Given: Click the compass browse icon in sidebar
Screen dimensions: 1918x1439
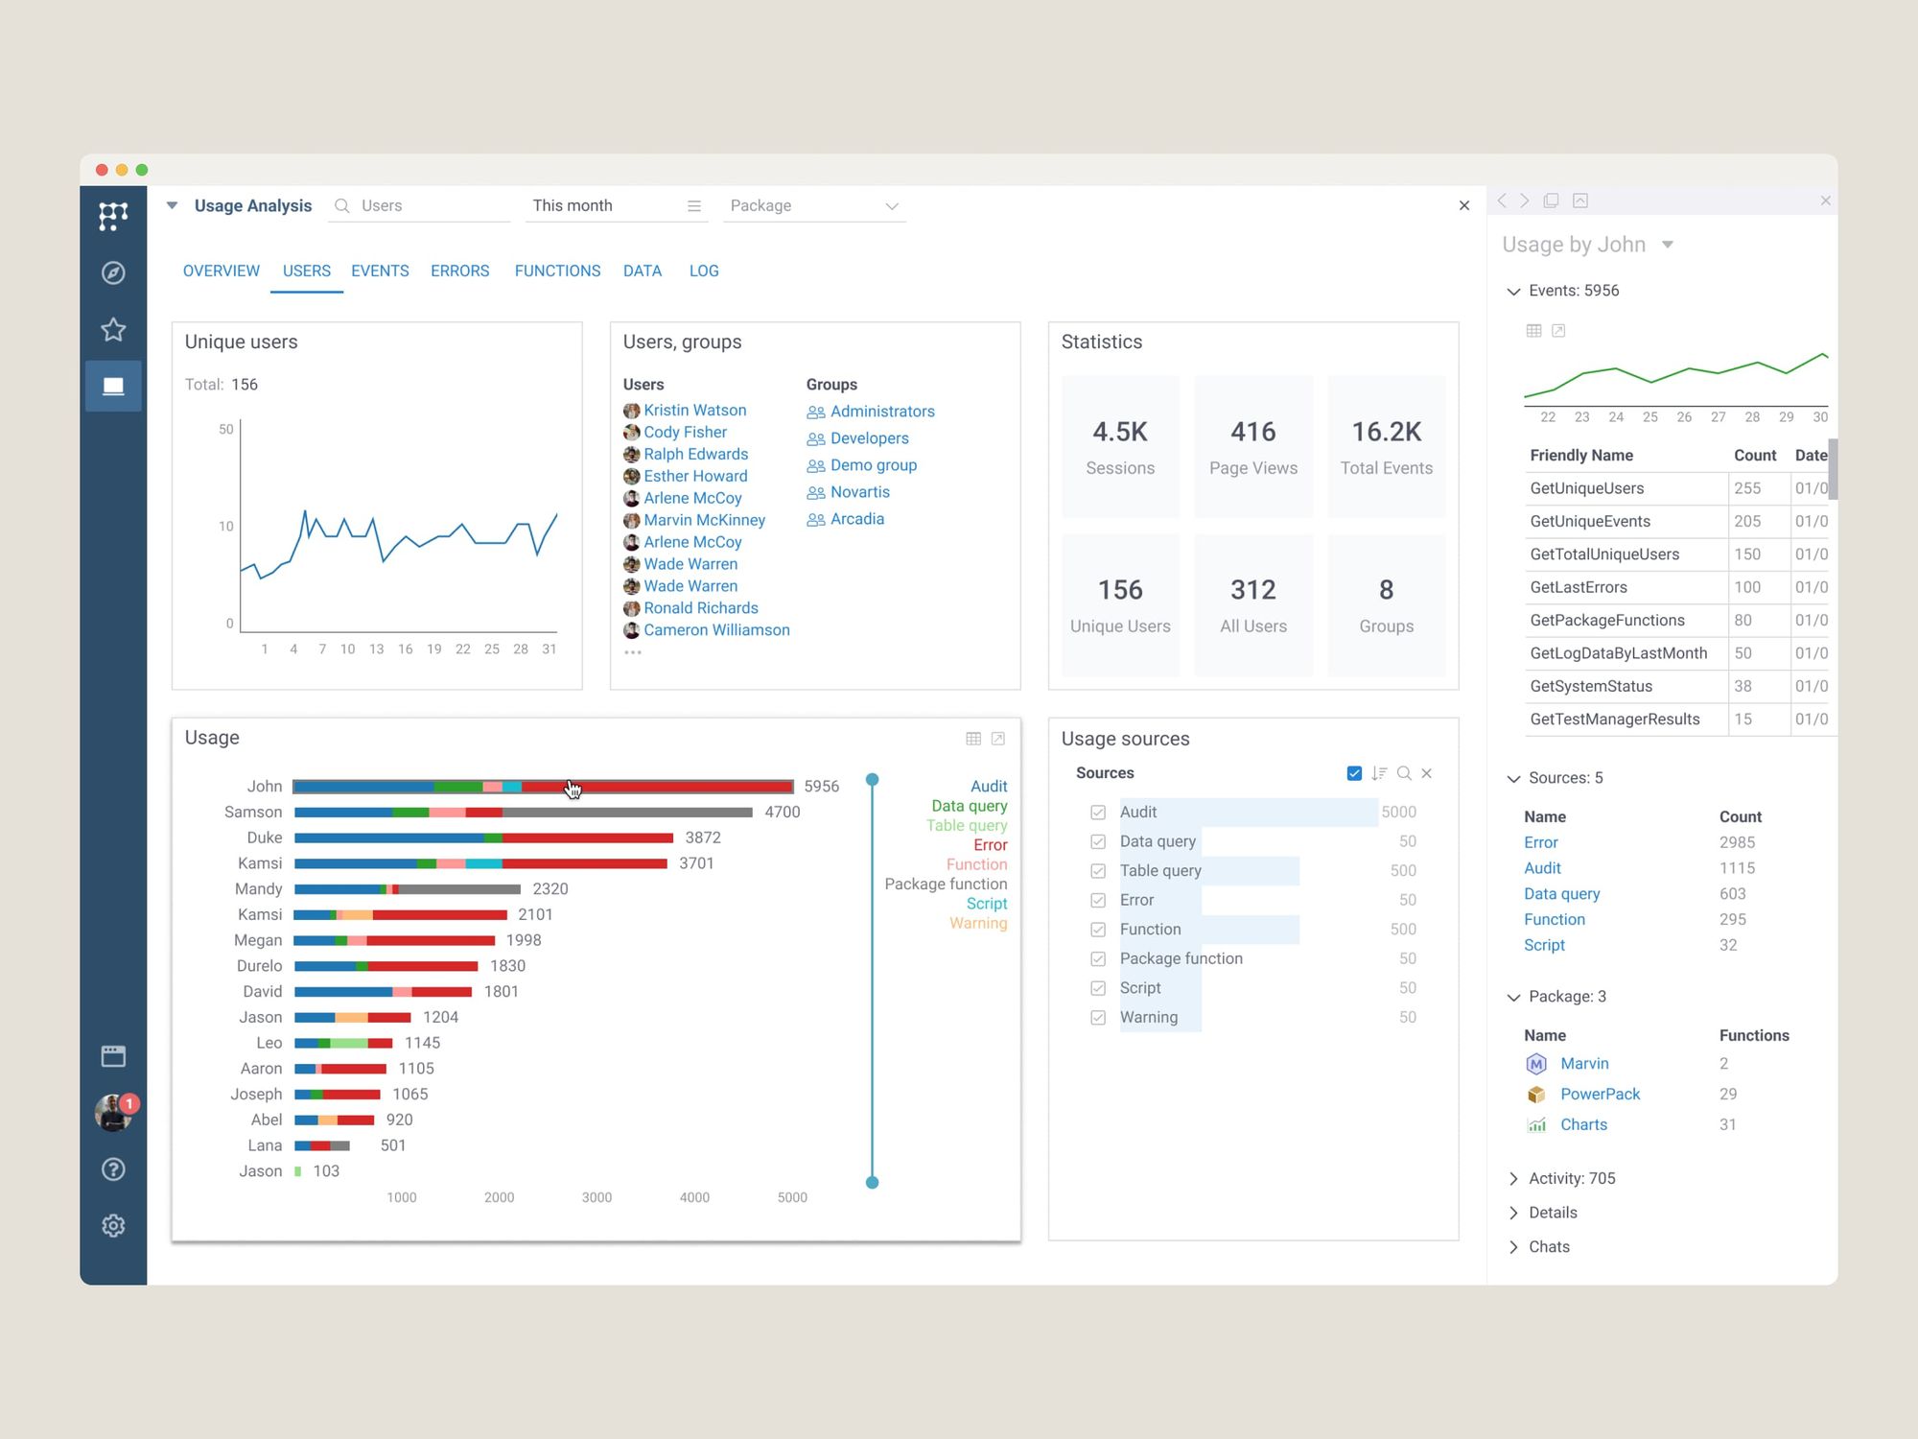Looking at the screenshot, I should (113, 273).
